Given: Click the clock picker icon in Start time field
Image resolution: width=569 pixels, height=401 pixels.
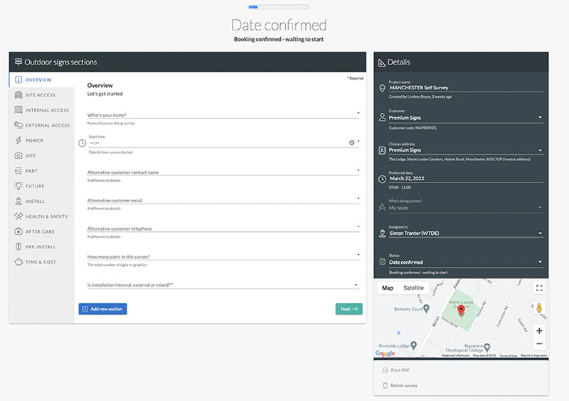Looking at the screenshot, I should click(x=351, y=143).
